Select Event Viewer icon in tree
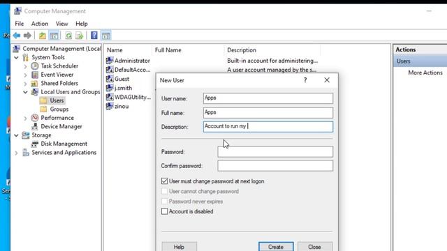 click(x=35, y=75)
